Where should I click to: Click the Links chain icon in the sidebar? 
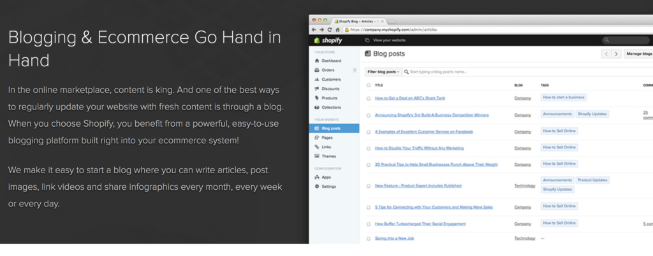pyautogui.click(x=317, y=146)
